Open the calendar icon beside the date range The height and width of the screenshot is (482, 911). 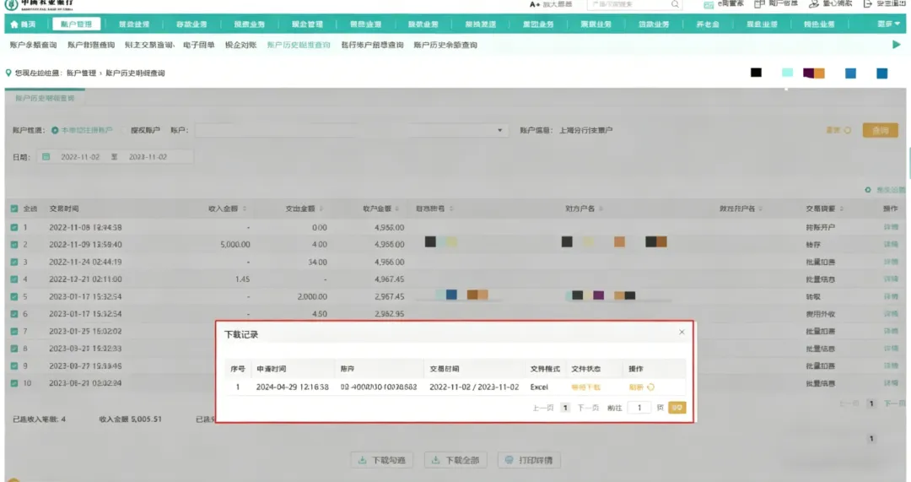coord(46,157)
